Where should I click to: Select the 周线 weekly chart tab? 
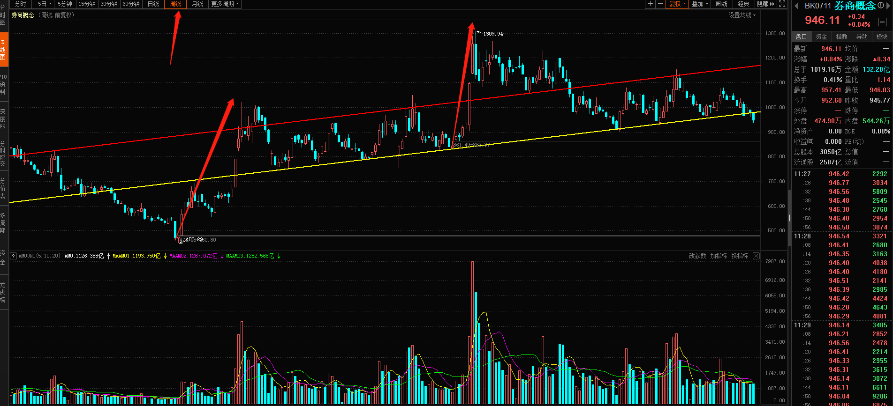click(x=175, y=4)
